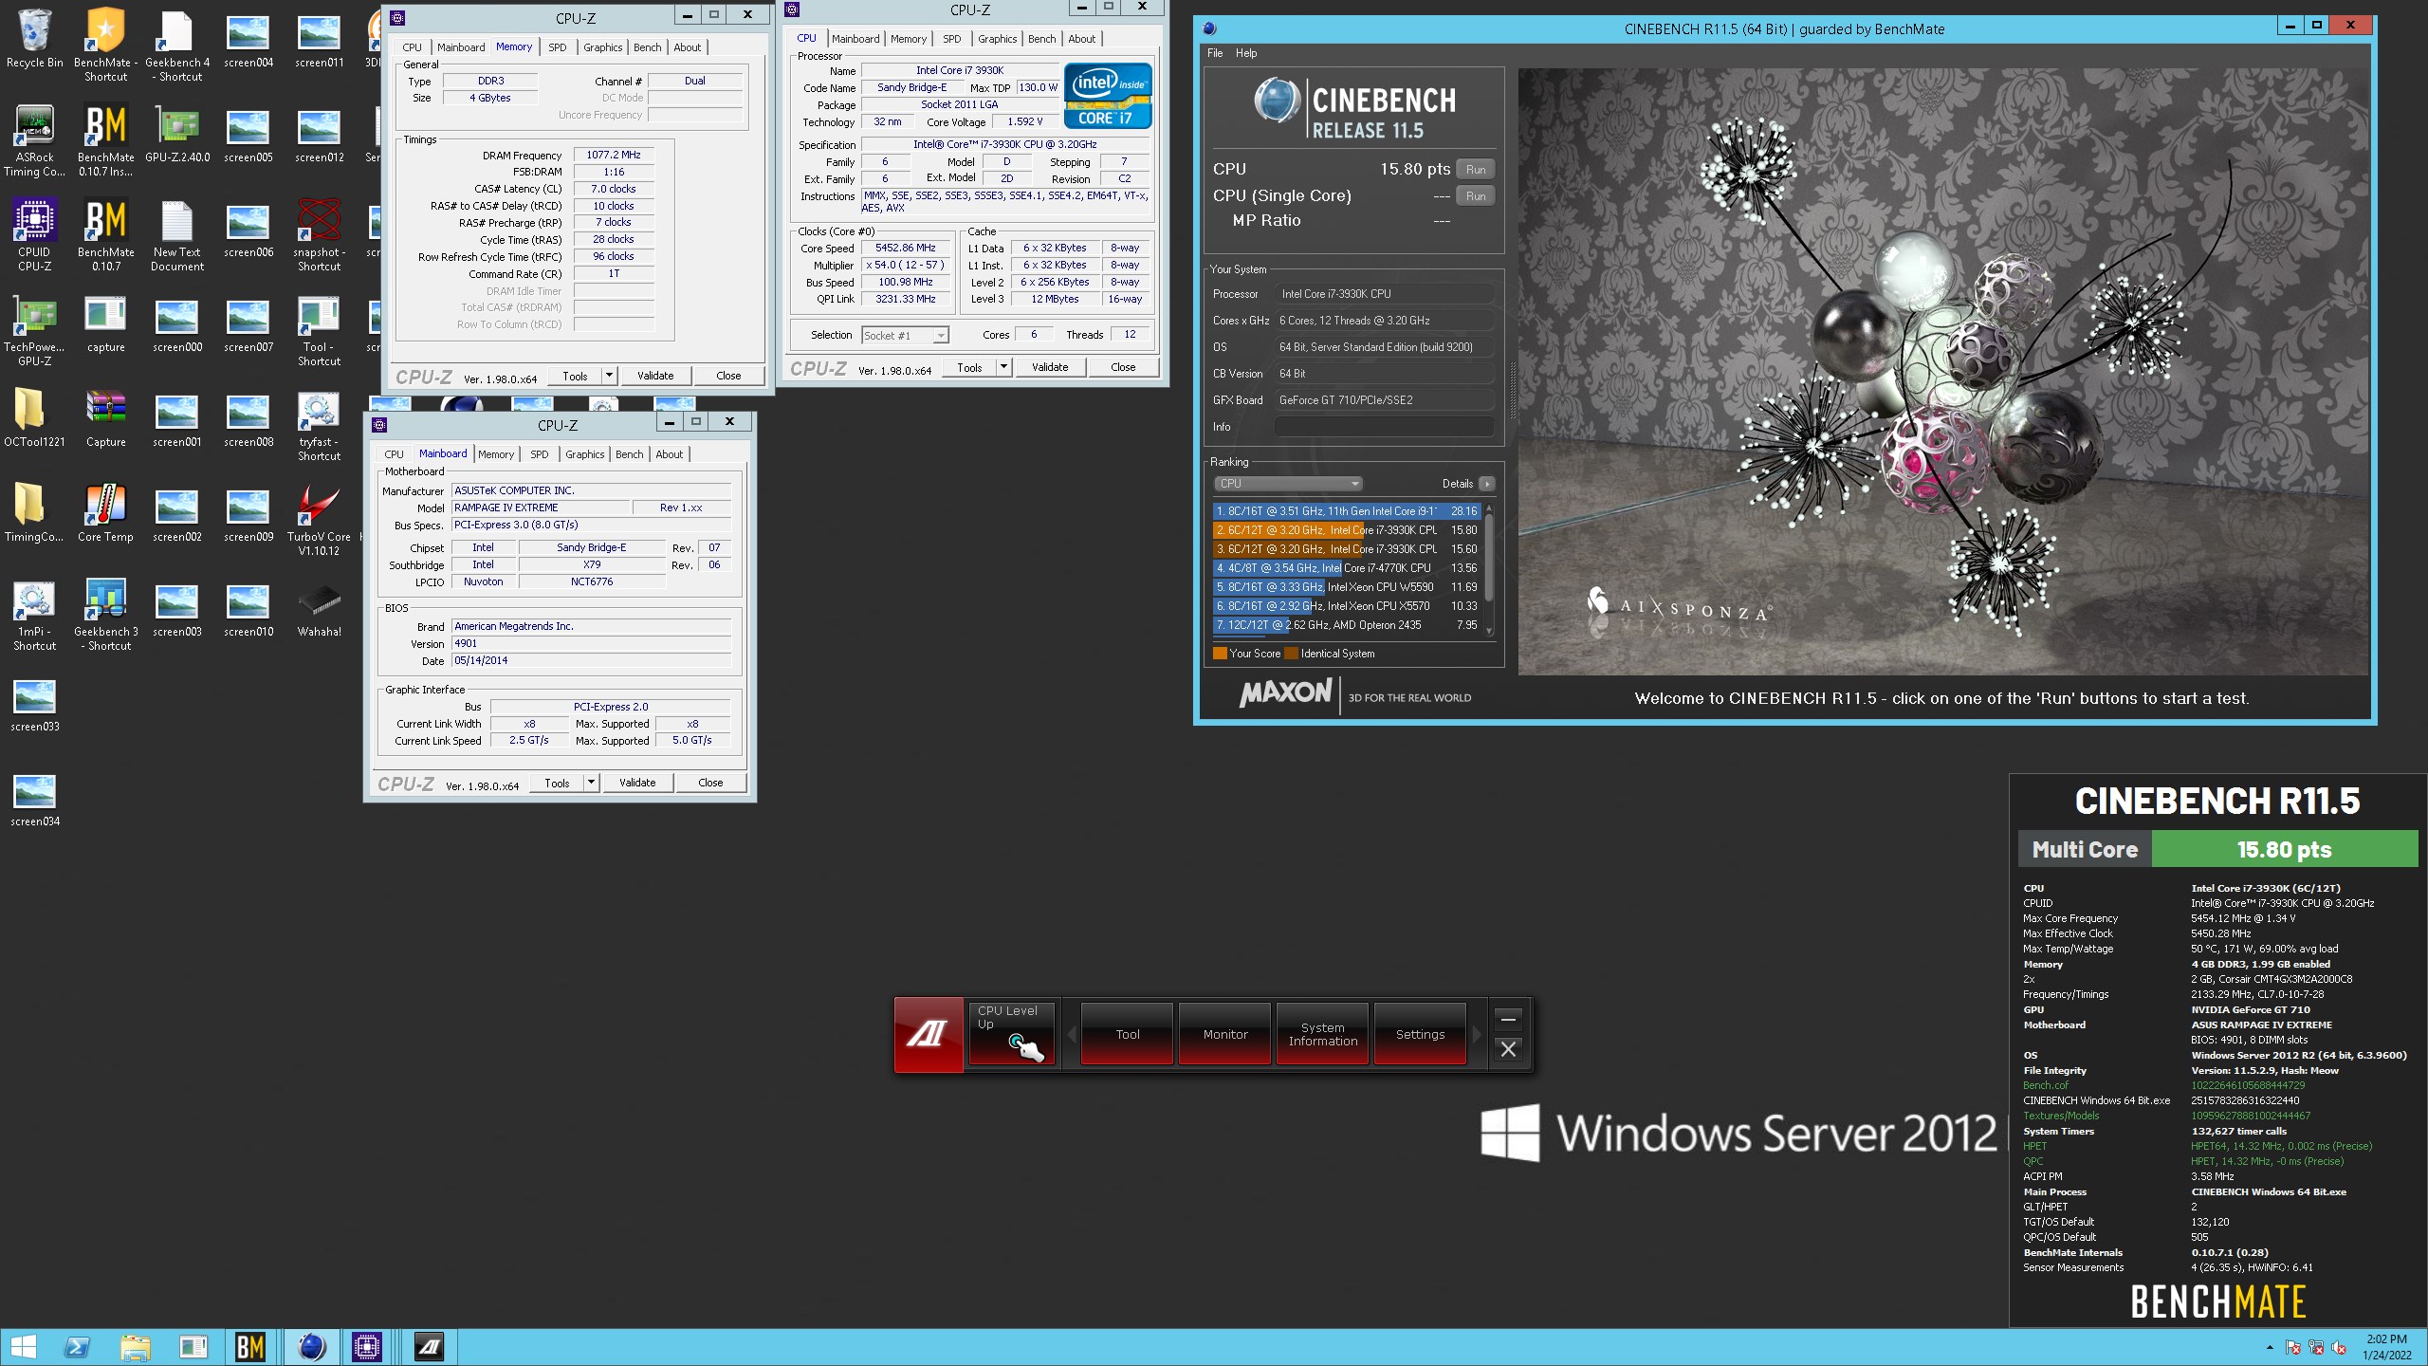Image resolution: width=2428 pixels, height=1366 pixels.
Task: Open the Tools dropdown arrow in the CPU-Z Mainboard window
Action: (x=591, y=783)
